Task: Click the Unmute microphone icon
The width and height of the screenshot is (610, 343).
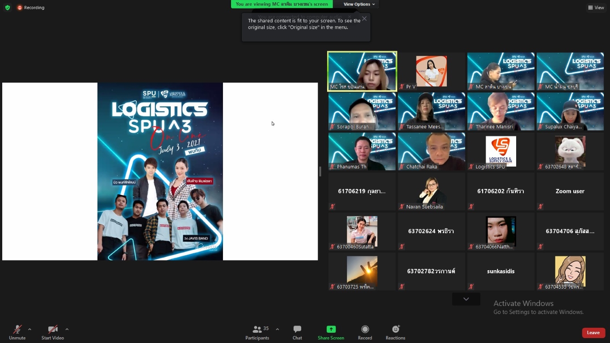Action: (x=17, y=329)
